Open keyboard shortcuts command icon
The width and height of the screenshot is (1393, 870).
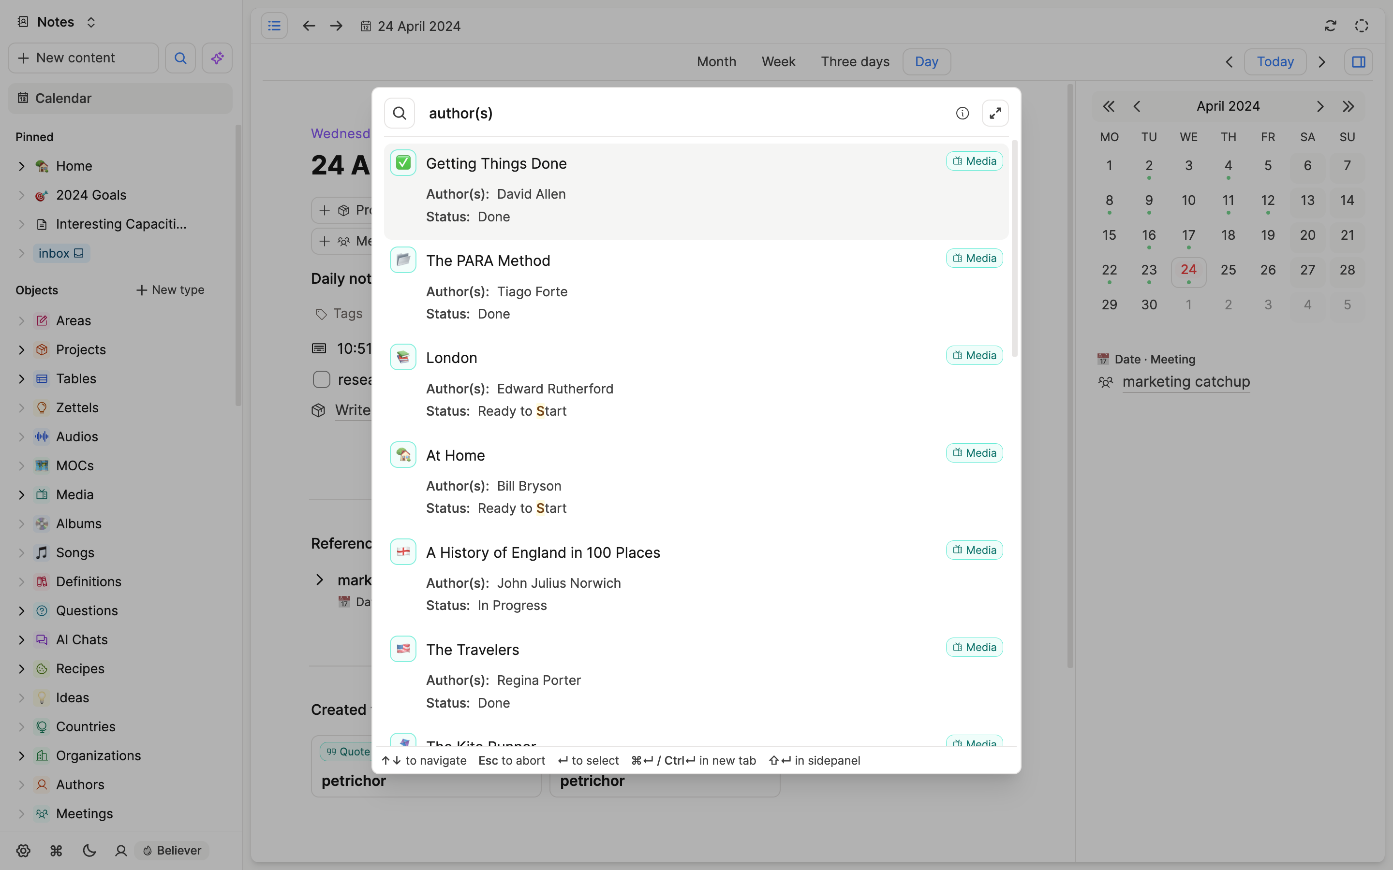click(x=57, y=851)
